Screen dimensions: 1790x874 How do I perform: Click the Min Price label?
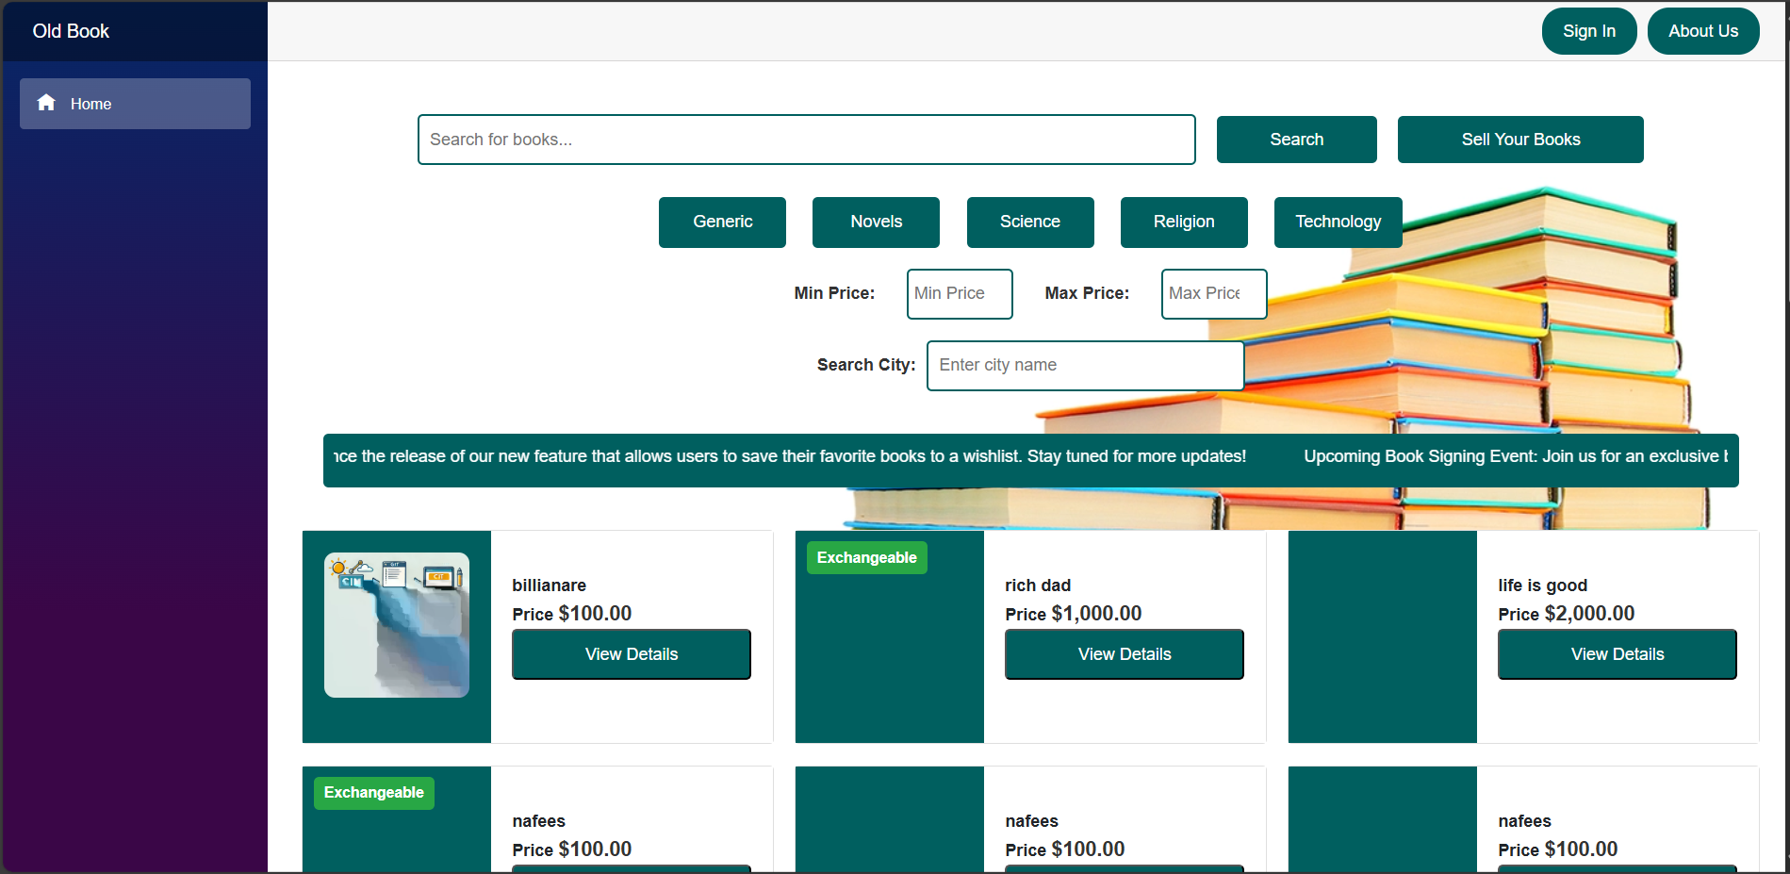click(x=834, y=293)
